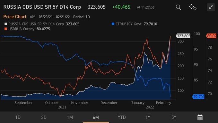Click the 200 CDS axis value
Image resolution: width=218 pixels, height=123 pixels.
point(181,66)
